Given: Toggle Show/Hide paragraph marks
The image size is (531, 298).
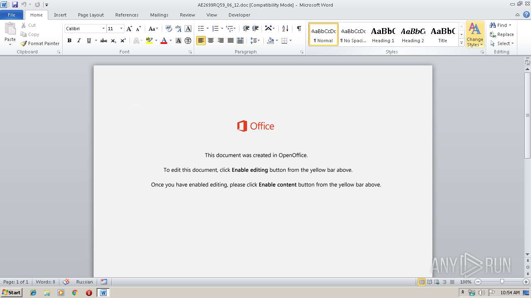Looking at the screenshot, I should (x=299, y=29).
